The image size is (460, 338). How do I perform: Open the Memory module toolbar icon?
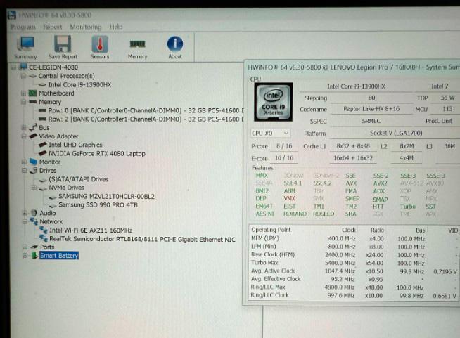[x=137, y=44]
